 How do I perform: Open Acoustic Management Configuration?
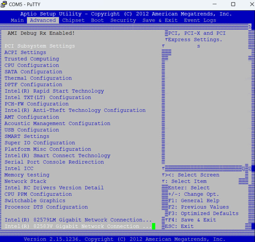(x=57, y=123)
